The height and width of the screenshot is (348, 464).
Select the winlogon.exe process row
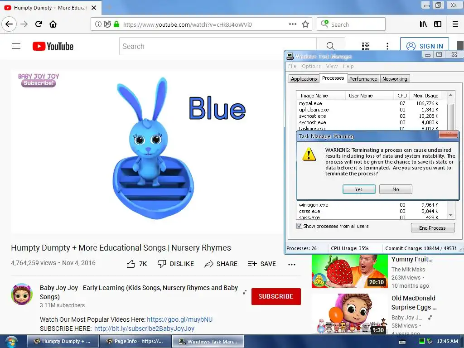(x=369, y=205)
